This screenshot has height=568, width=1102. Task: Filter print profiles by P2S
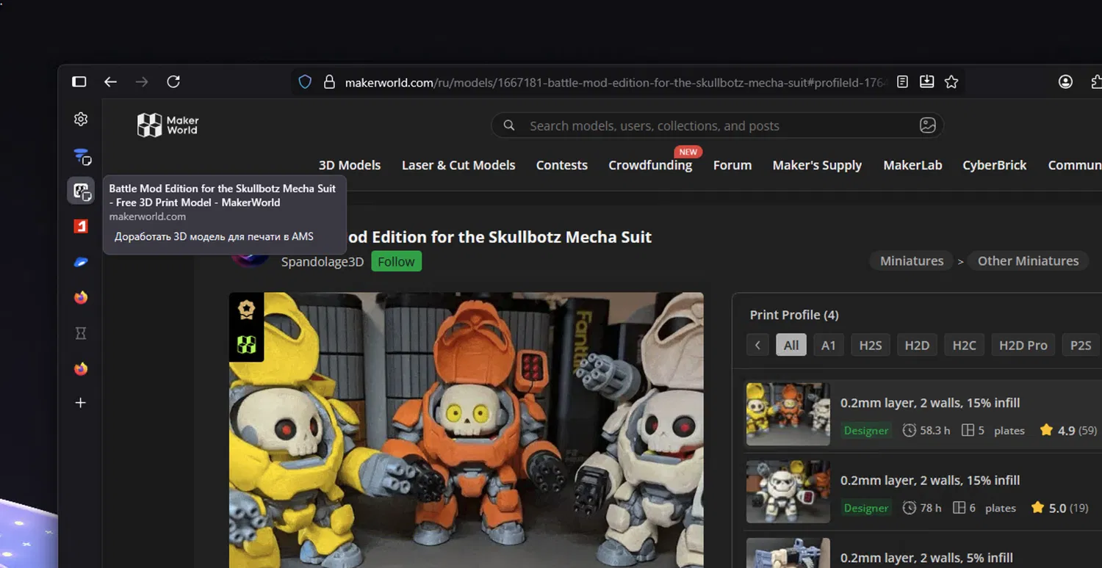[1081, 345]
